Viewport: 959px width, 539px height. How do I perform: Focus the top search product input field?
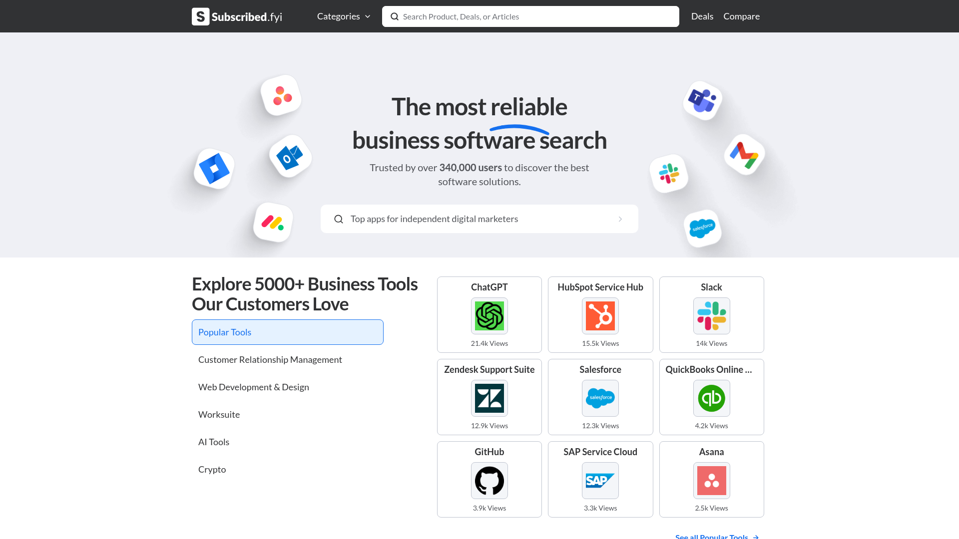pyautogui.click(x=530, y=16)
